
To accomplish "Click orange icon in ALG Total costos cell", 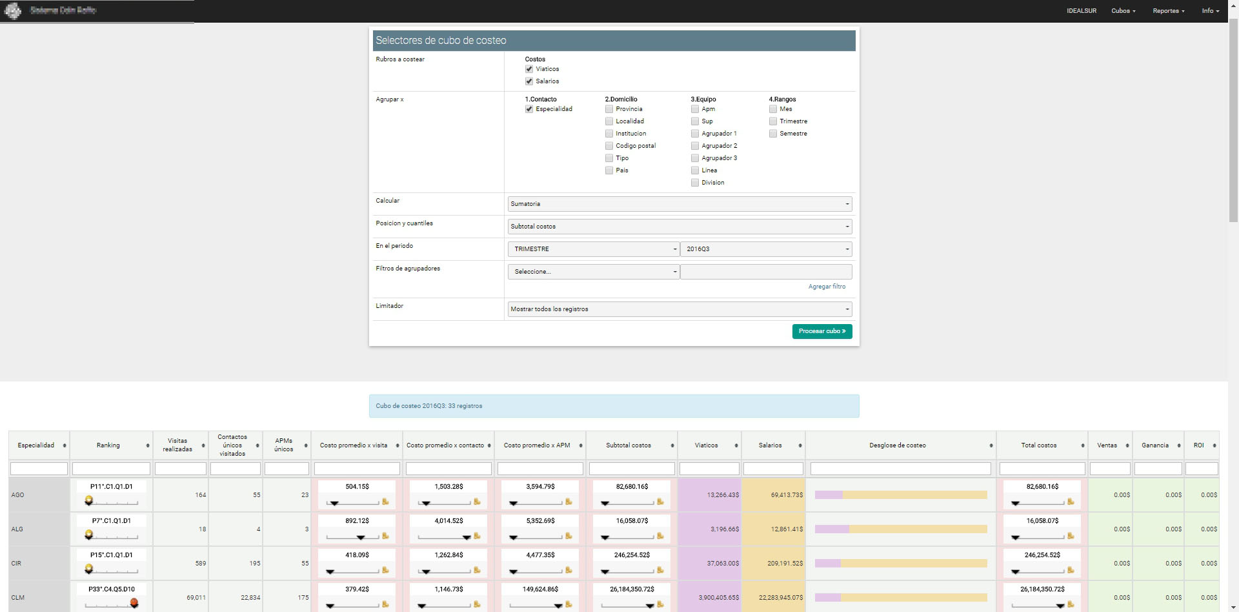I will coord(1071,536).
